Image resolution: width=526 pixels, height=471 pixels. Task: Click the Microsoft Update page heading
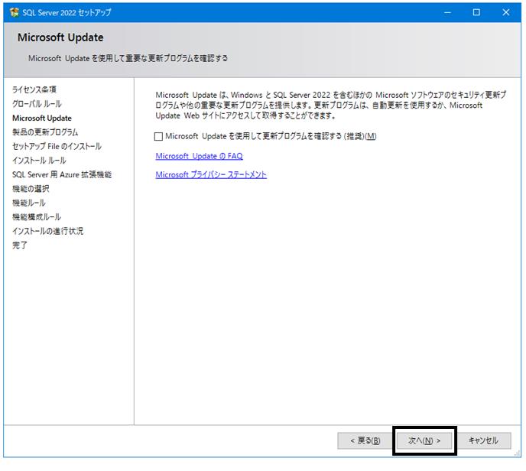tap(60, 37)
